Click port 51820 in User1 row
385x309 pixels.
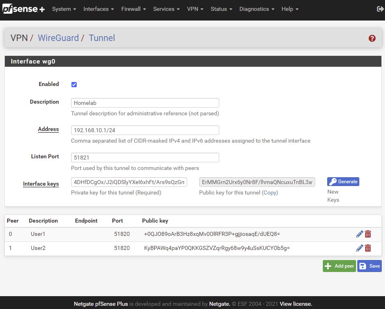click(x=122, y=234)
